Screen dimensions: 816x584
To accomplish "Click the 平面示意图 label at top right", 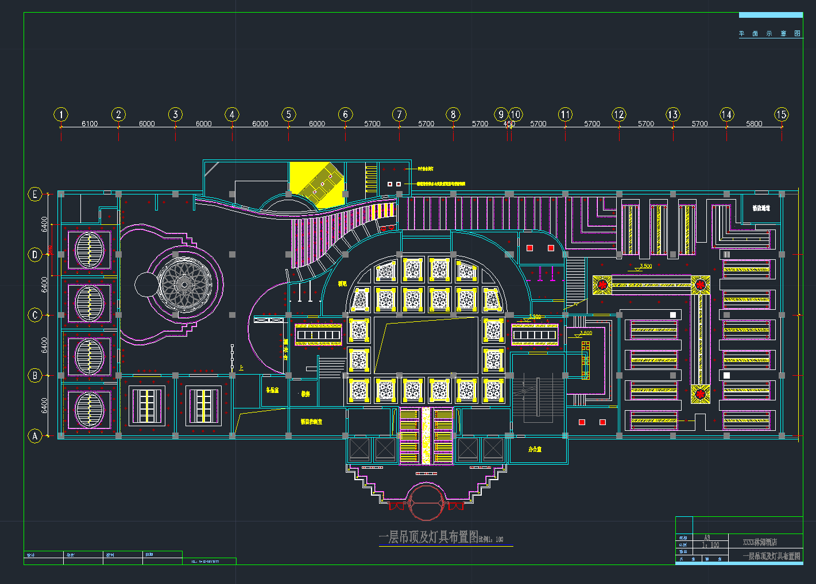I will pyautogui.click(x=769, y=34).
